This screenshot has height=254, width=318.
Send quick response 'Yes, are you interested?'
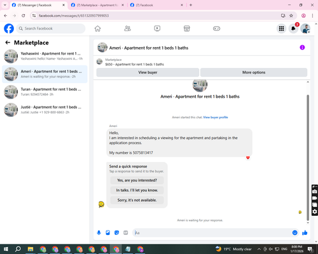[x=137, y=180]
